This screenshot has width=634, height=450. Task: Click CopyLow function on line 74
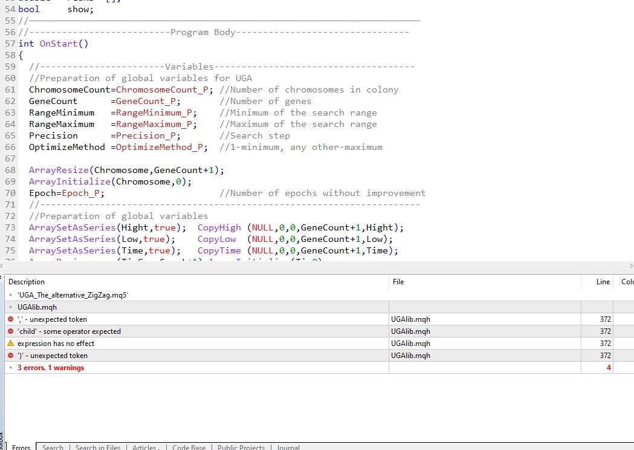[x=216, y=239]
